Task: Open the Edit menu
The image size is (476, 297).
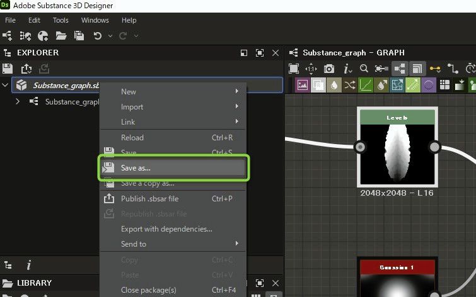Action: [x=34, y=20]
